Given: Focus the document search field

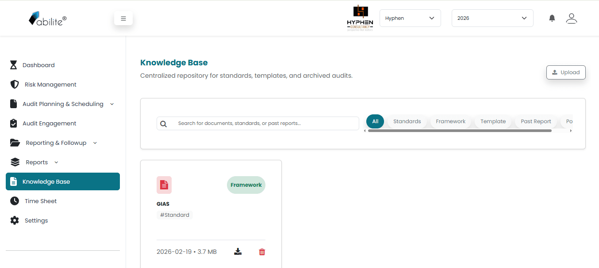Looking at the screenshot, I should pos(257,123).
